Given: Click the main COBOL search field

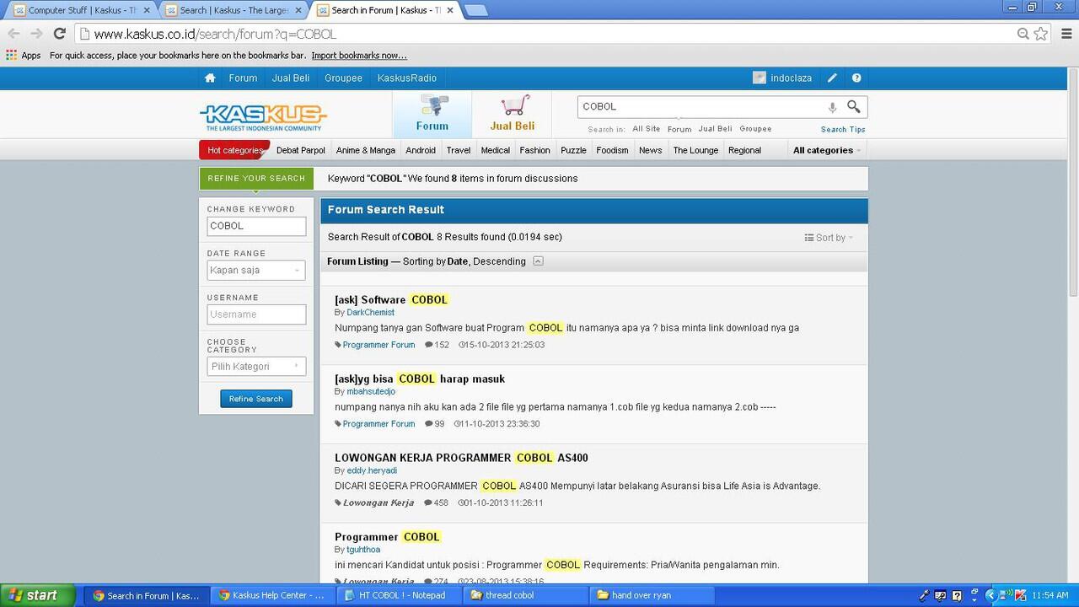Looking at the screenshot, I should pos(702,107).
